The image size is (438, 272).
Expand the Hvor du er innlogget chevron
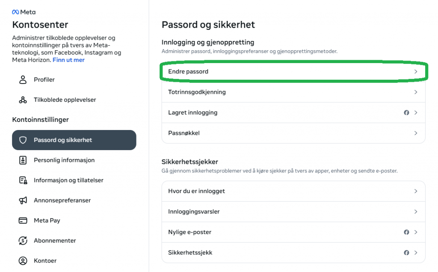(416, 191)
